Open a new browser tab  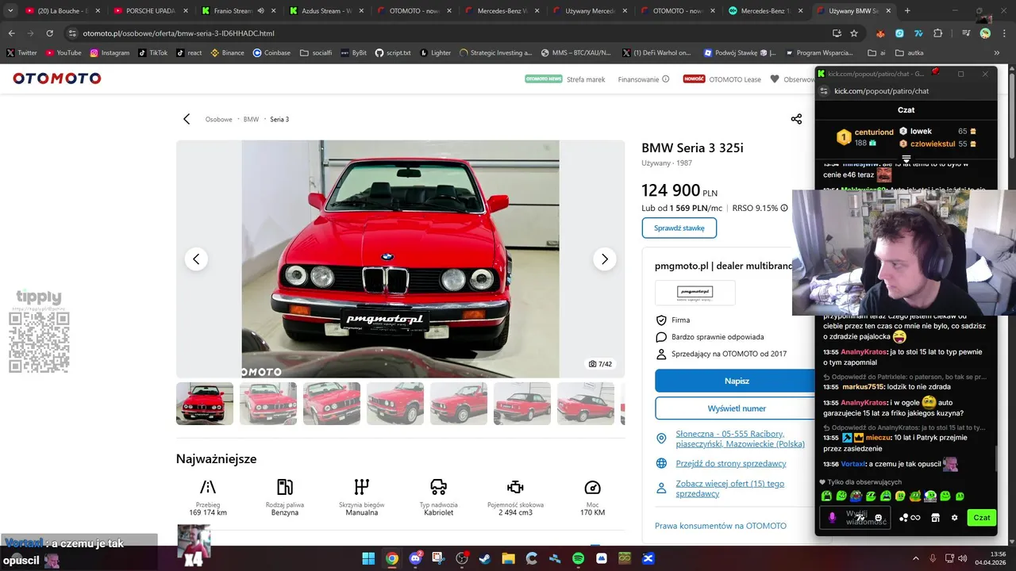coord(907,11)
